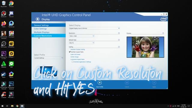Launch Firefox desktop shortcut
Image resolution: width=192 pixels, height=108 pixels.
click(x=4, y=24)
